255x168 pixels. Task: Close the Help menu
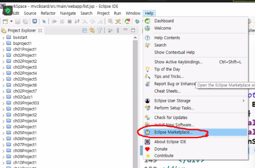click(x=149, y=13)
